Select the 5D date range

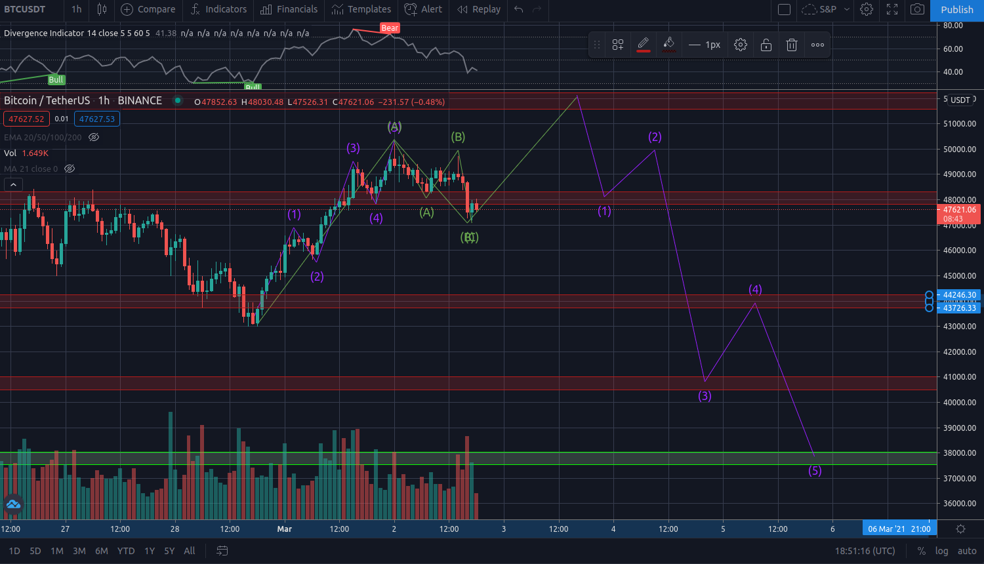[35, 551]
